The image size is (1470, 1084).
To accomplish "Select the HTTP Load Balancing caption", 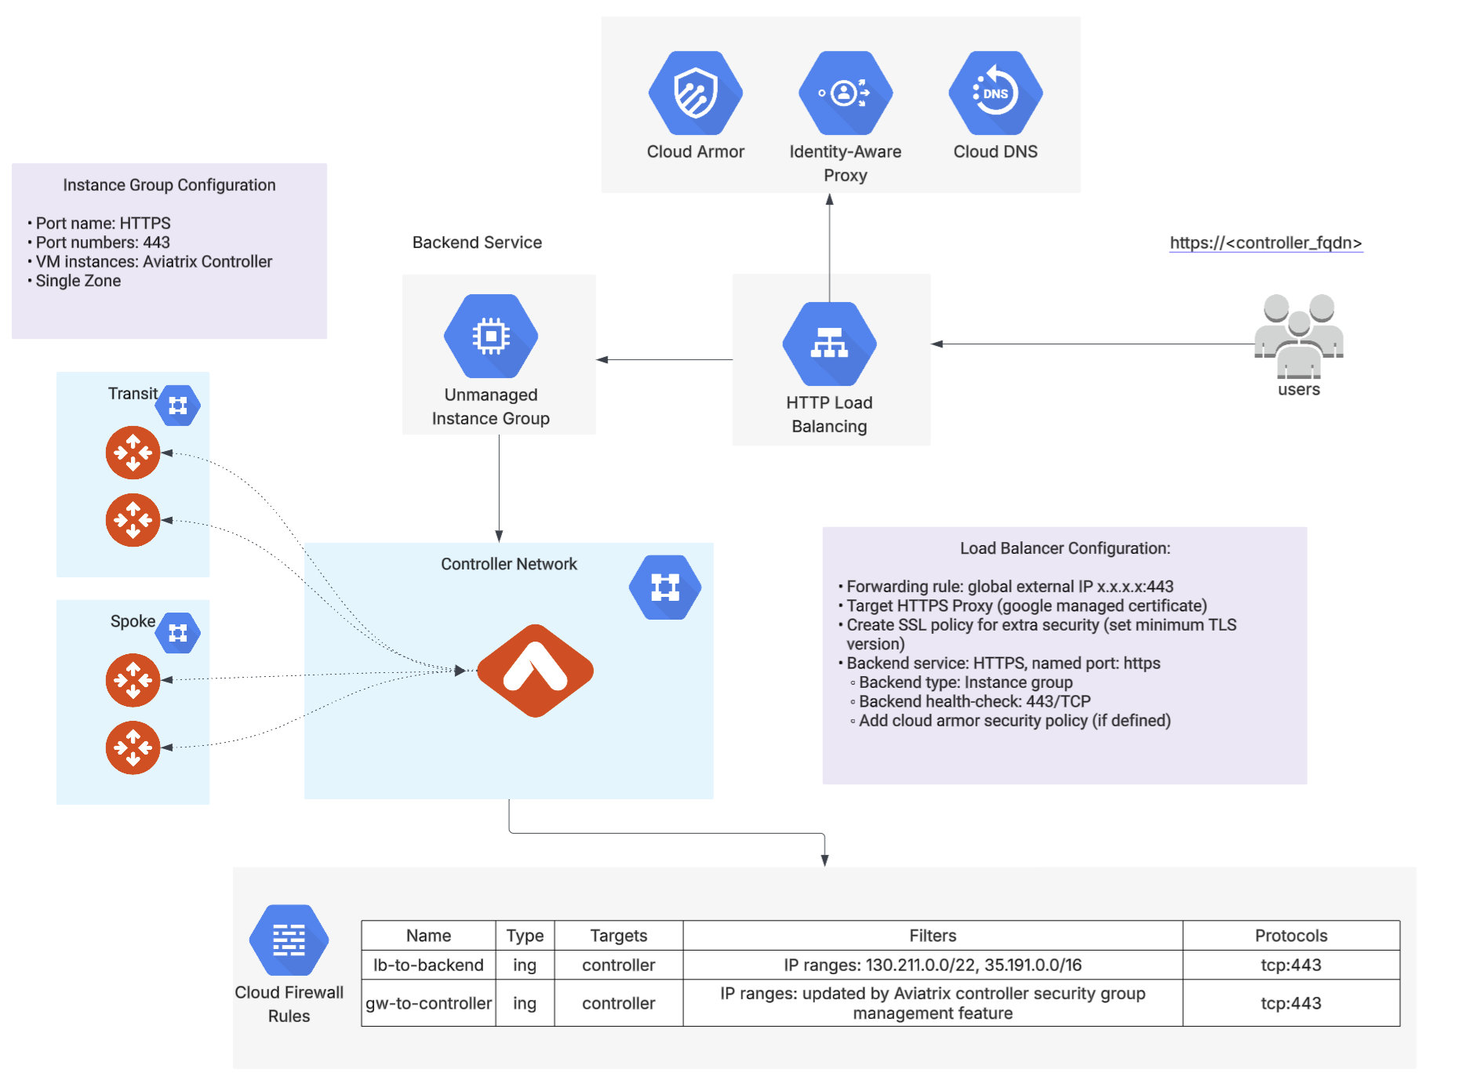I will (829, 414).
